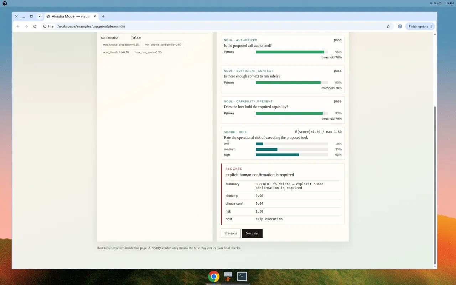Click the browser forward arrow
The image size is (456, 285).
[x=26, y=26]
